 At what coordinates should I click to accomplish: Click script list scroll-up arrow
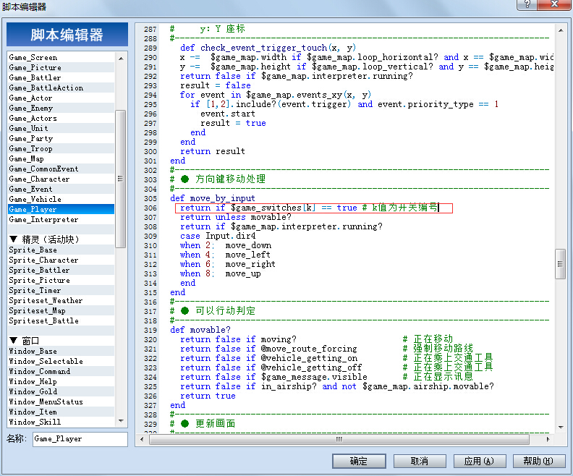[121, 58]
